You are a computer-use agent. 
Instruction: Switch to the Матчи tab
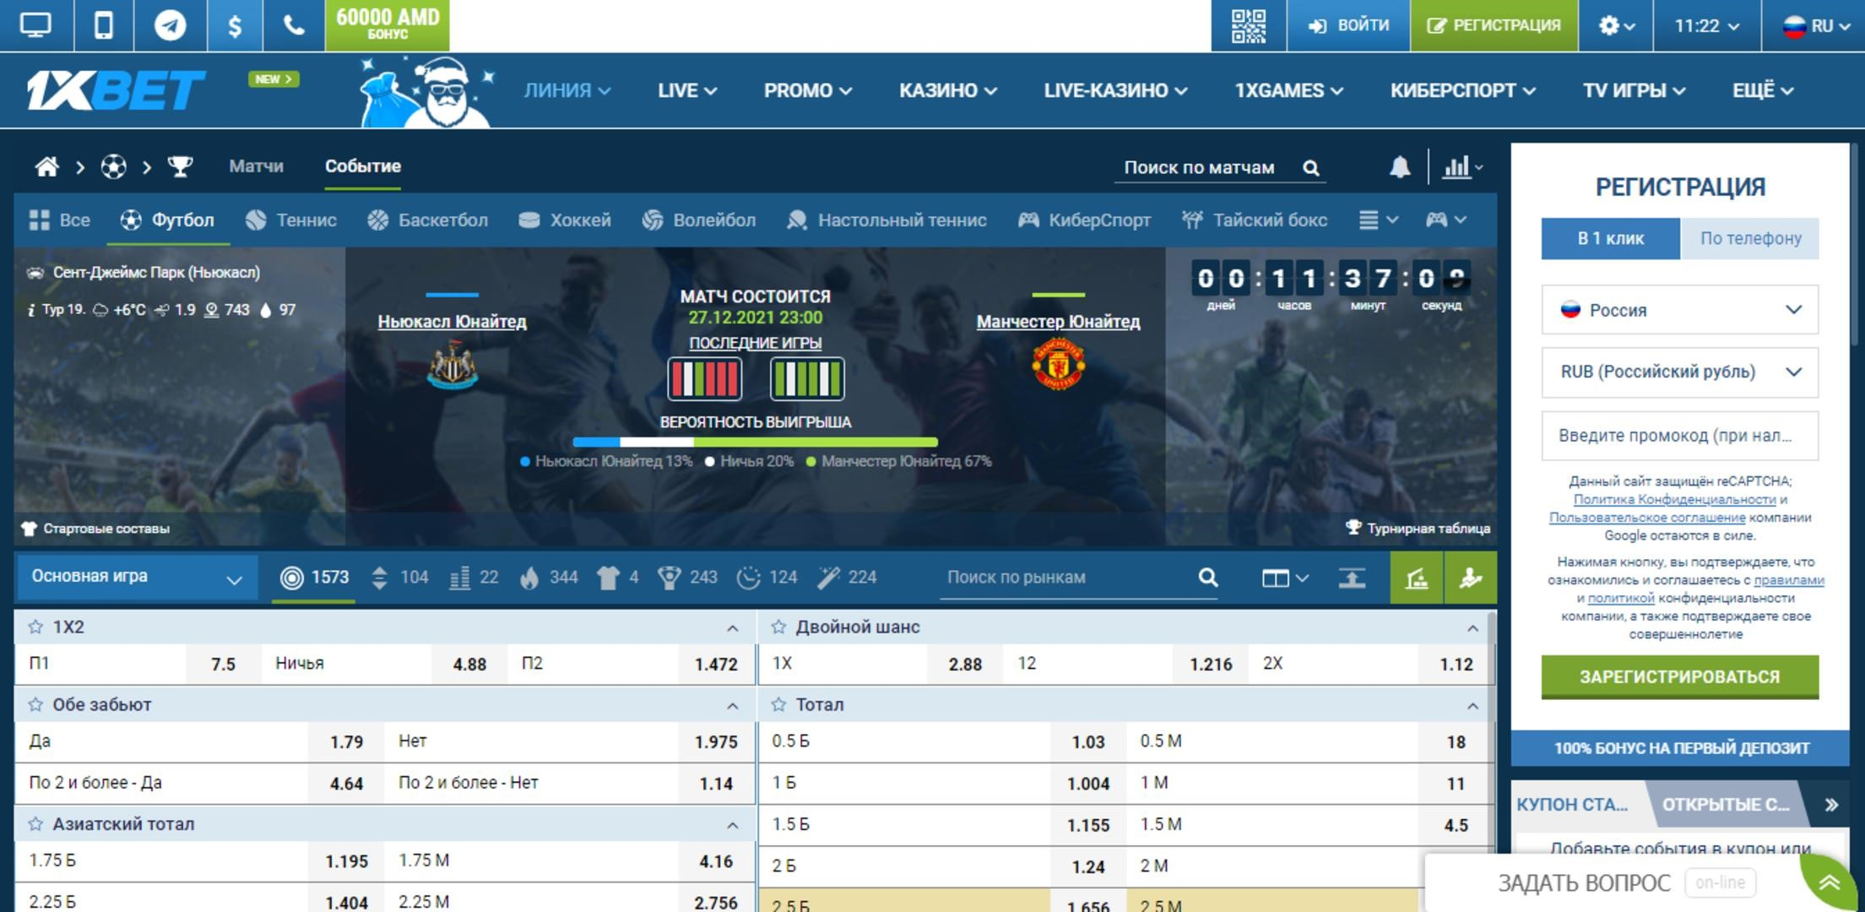click(x=256, y=166)
